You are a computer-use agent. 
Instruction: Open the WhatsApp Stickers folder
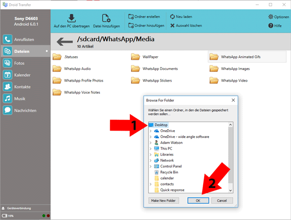pyautogui.click(x=151, y=81)
